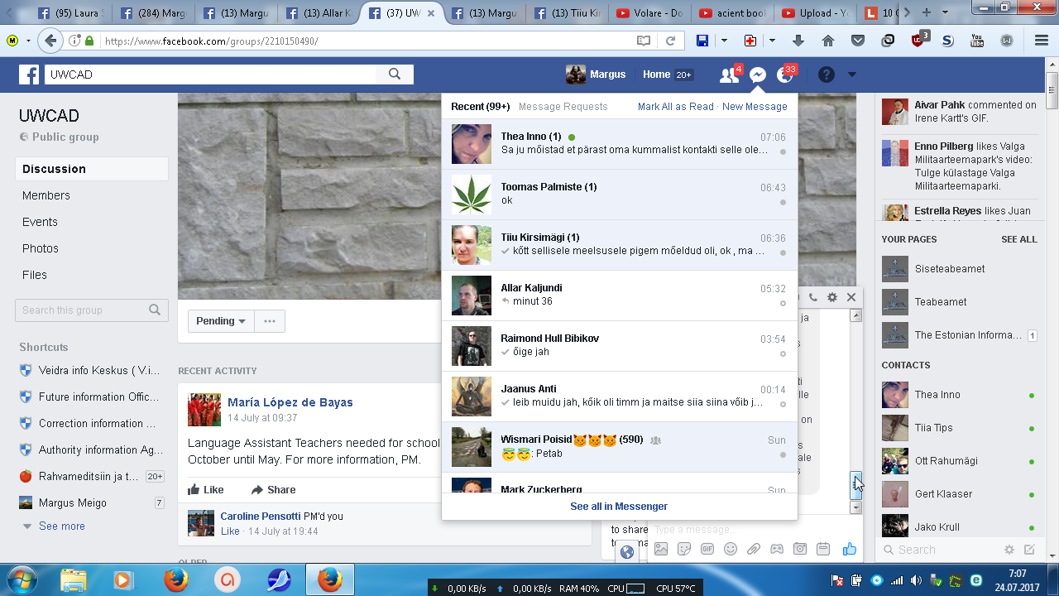The image size is (1059, 596).
Task: Open María López de Bayas profile link
Action: tap(290, 402)
